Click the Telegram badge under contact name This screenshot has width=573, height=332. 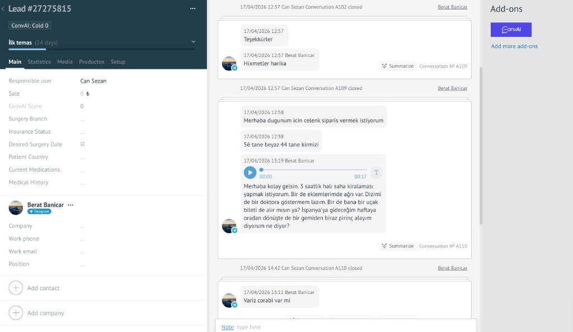tap(39, 212)
